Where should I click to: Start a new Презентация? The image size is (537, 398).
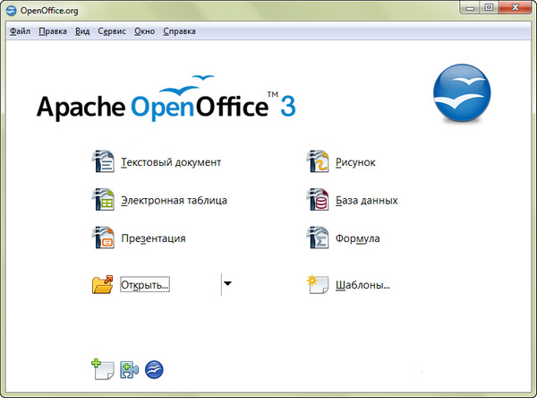153,238
